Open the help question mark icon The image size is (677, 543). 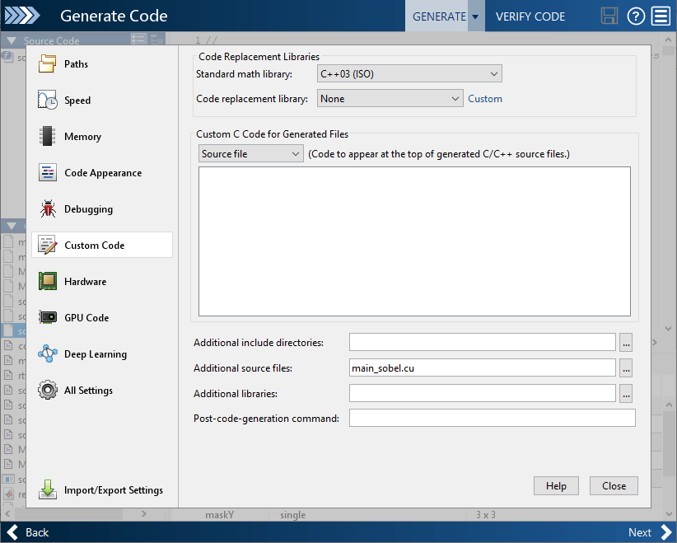(635, 16)
